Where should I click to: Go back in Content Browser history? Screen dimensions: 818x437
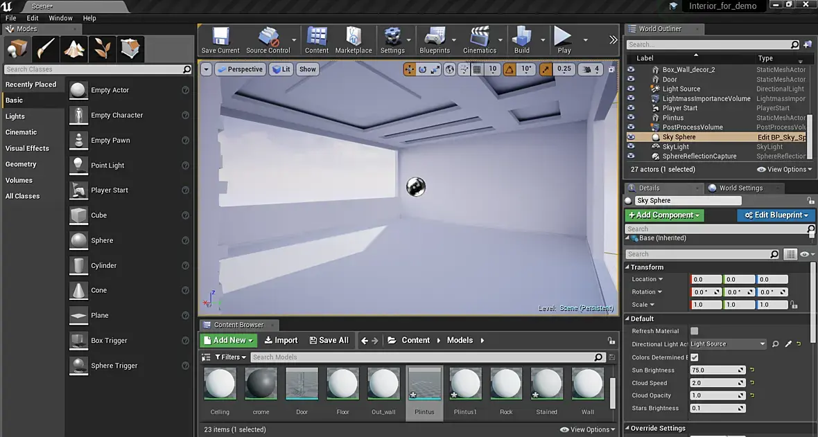click(365, 341)
